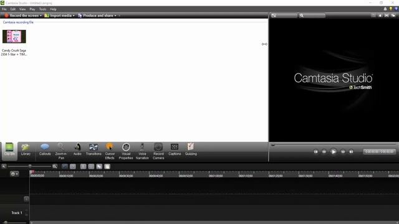The width and height of the screenshot is (399, 224).
Task: Step forward in preview
Action: (x=343, y=152)
